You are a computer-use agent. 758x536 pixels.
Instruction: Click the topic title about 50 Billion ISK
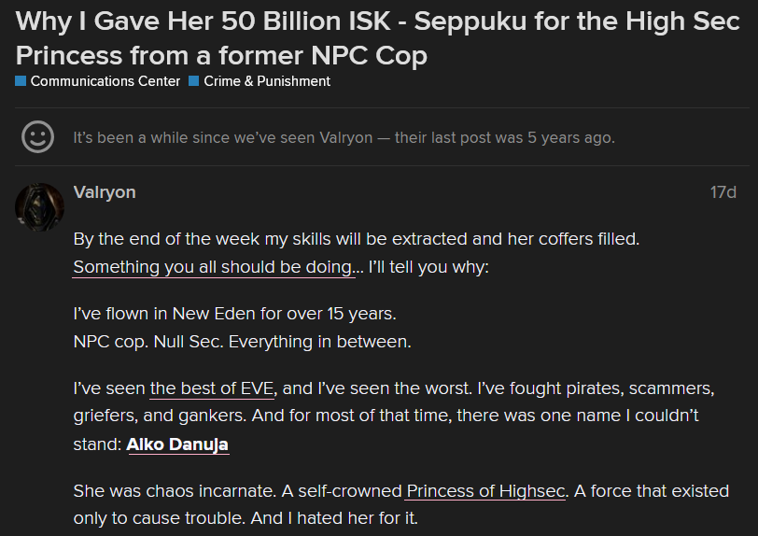pos(377,38)
